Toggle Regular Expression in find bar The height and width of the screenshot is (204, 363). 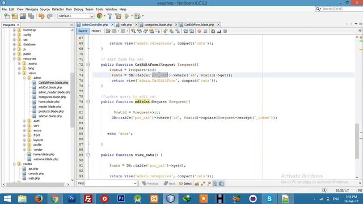point(209,184)
